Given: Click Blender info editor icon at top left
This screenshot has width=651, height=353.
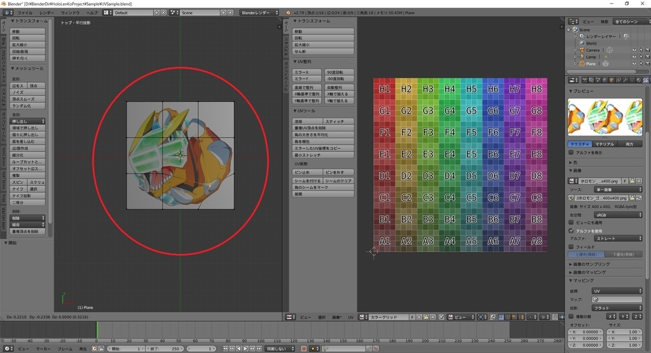Looking at the screenshot, I should coord(8,13).
